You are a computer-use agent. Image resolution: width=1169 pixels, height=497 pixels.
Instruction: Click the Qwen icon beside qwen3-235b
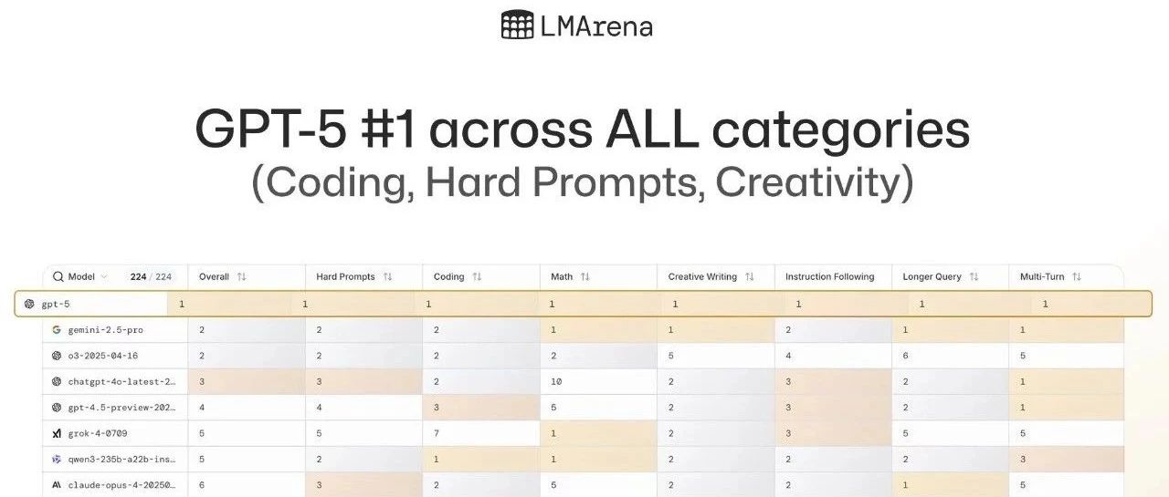[57, 460]
